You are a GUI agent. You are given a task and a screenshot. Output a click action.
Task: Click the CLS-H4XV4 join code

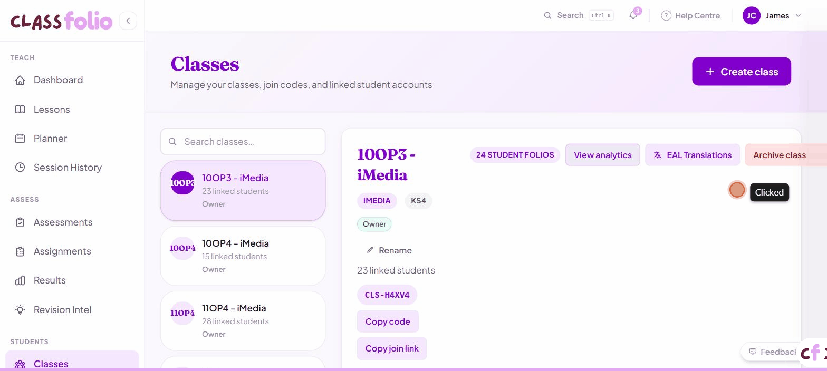[x=387, y=295]
